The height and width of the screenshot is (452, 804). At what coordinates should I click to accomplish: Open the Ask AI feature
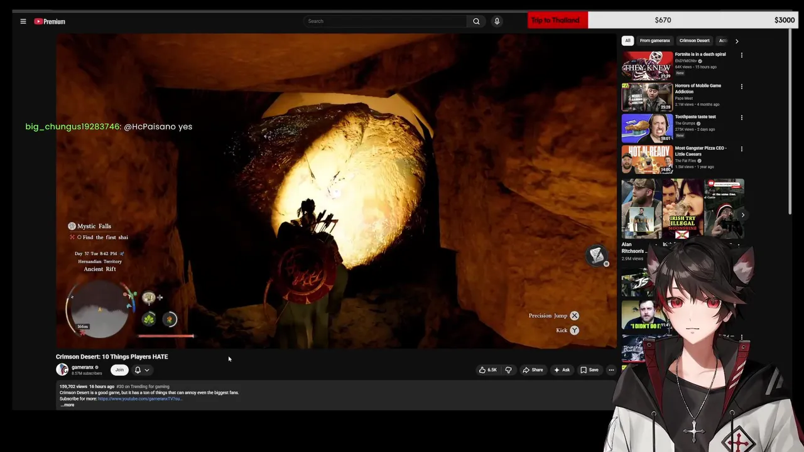(x=562, y=370)
